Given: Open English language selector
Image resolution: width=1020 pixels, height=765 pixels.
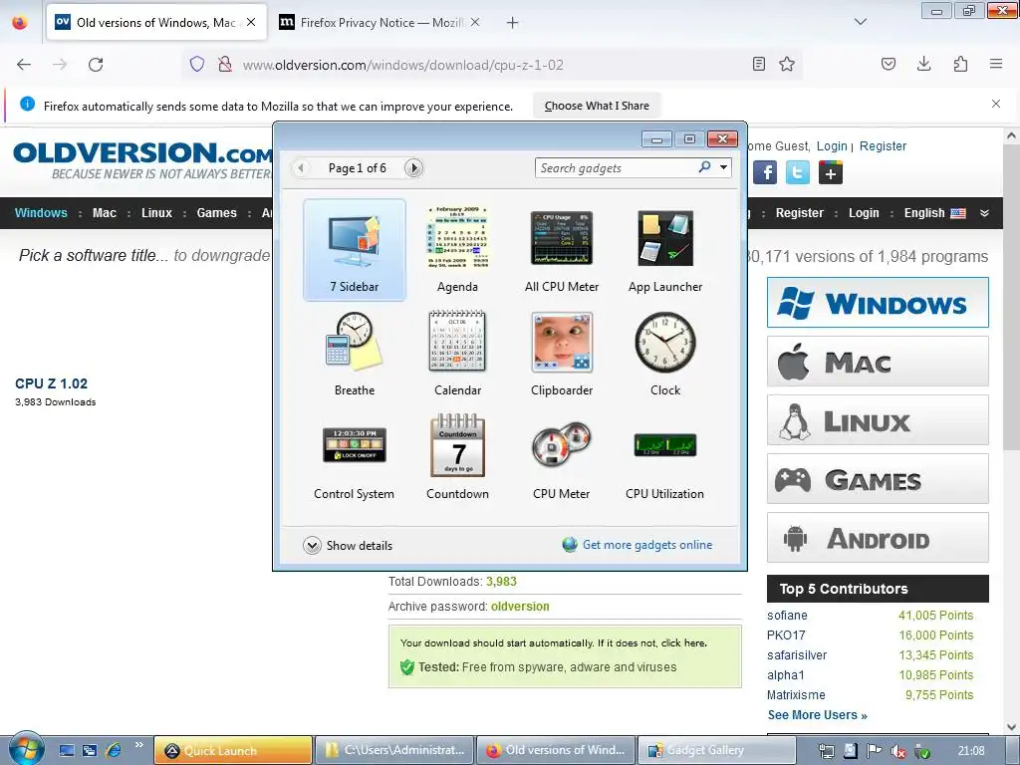Looking at the screenshot, I should point(934,213).
